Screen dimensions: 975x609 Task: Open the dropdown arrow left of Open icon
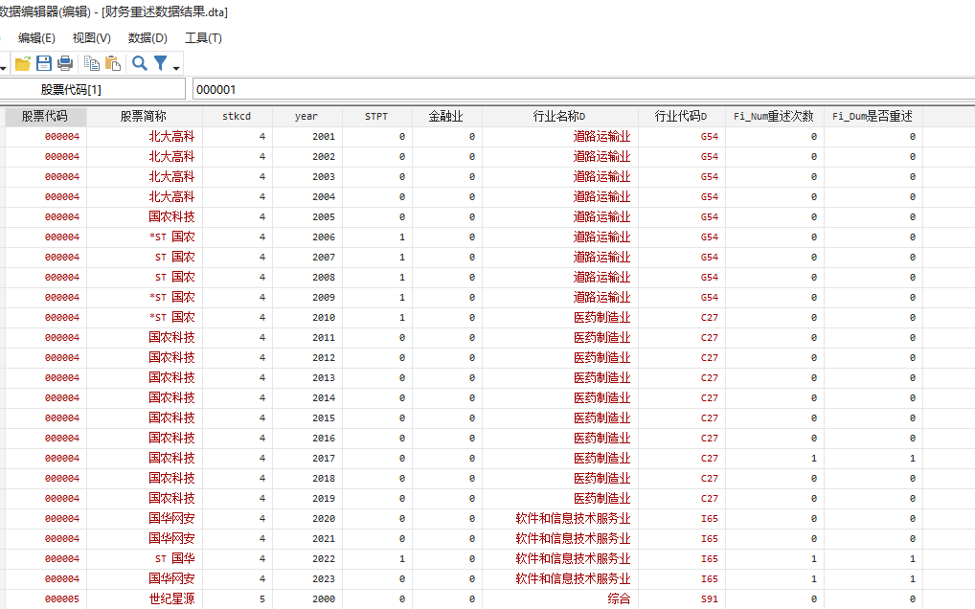(4, 67)
